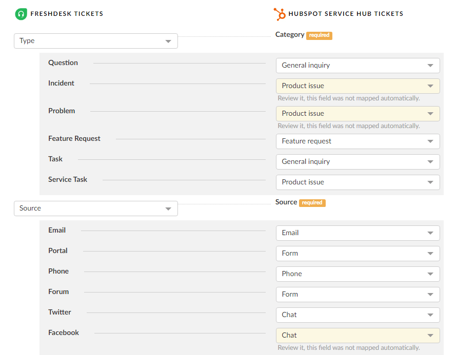Click the HUBSPOT SERVICE HUB TICKETS heading

[346, 14]
